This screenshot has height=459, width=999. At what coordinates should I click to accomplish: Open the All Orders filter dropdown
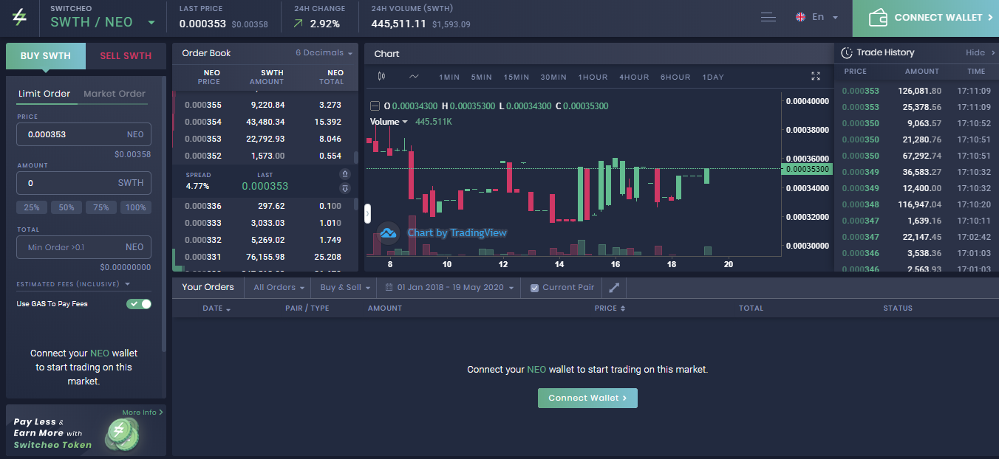point(279,287)
